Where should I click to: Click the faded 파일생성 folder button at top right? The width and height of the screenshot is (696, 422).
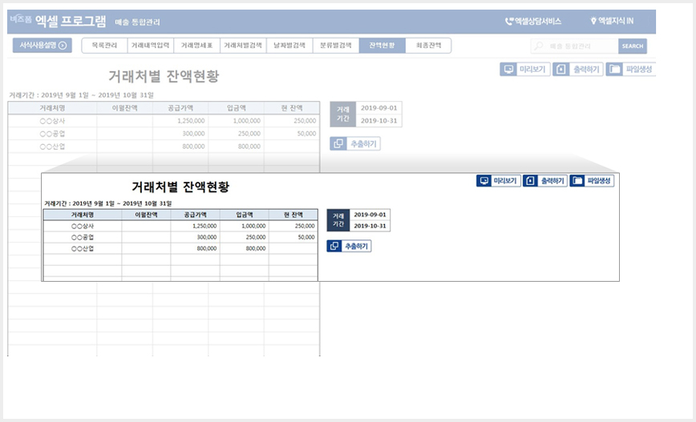(631, 69)
